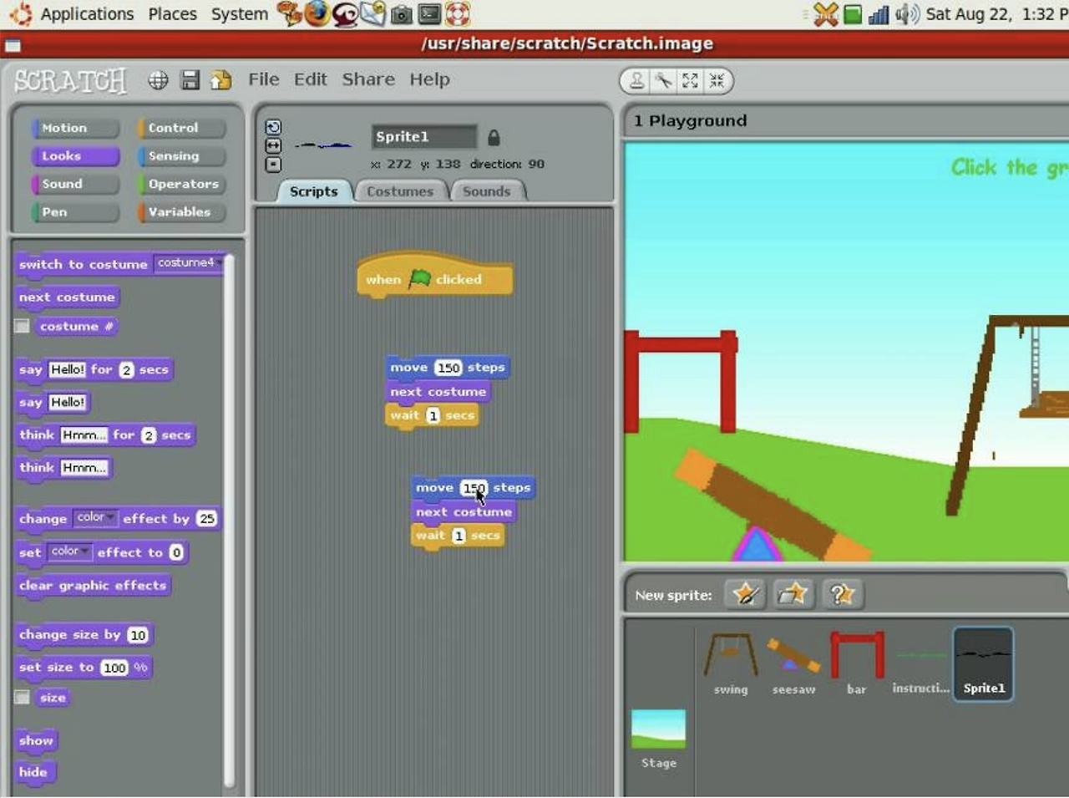Switch palette to the Motion category

tap(75, 128)
